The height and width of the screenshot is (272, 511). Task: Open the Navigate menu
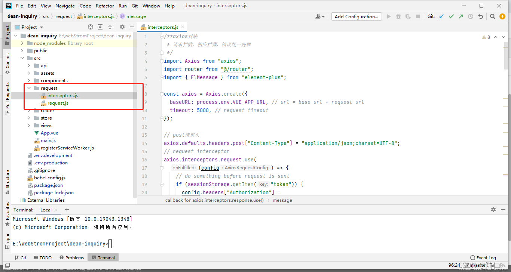[x=65, y=6]
